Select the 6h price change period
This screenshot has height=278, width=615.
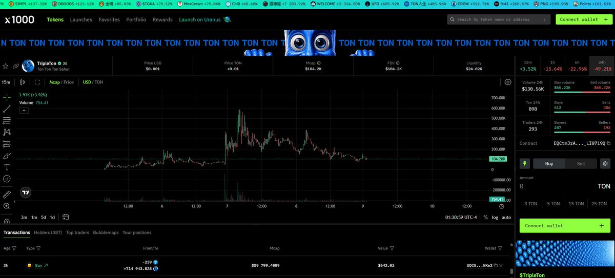coord(577,65)
